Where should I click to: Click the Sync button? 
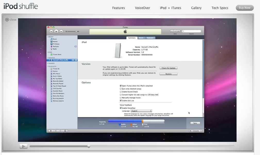coord(195,123)
